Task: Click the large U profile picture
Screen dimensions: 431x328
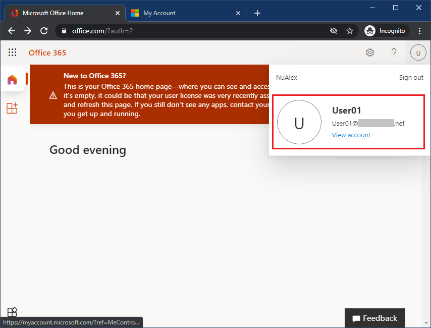Action: click(x=299, y=122)
